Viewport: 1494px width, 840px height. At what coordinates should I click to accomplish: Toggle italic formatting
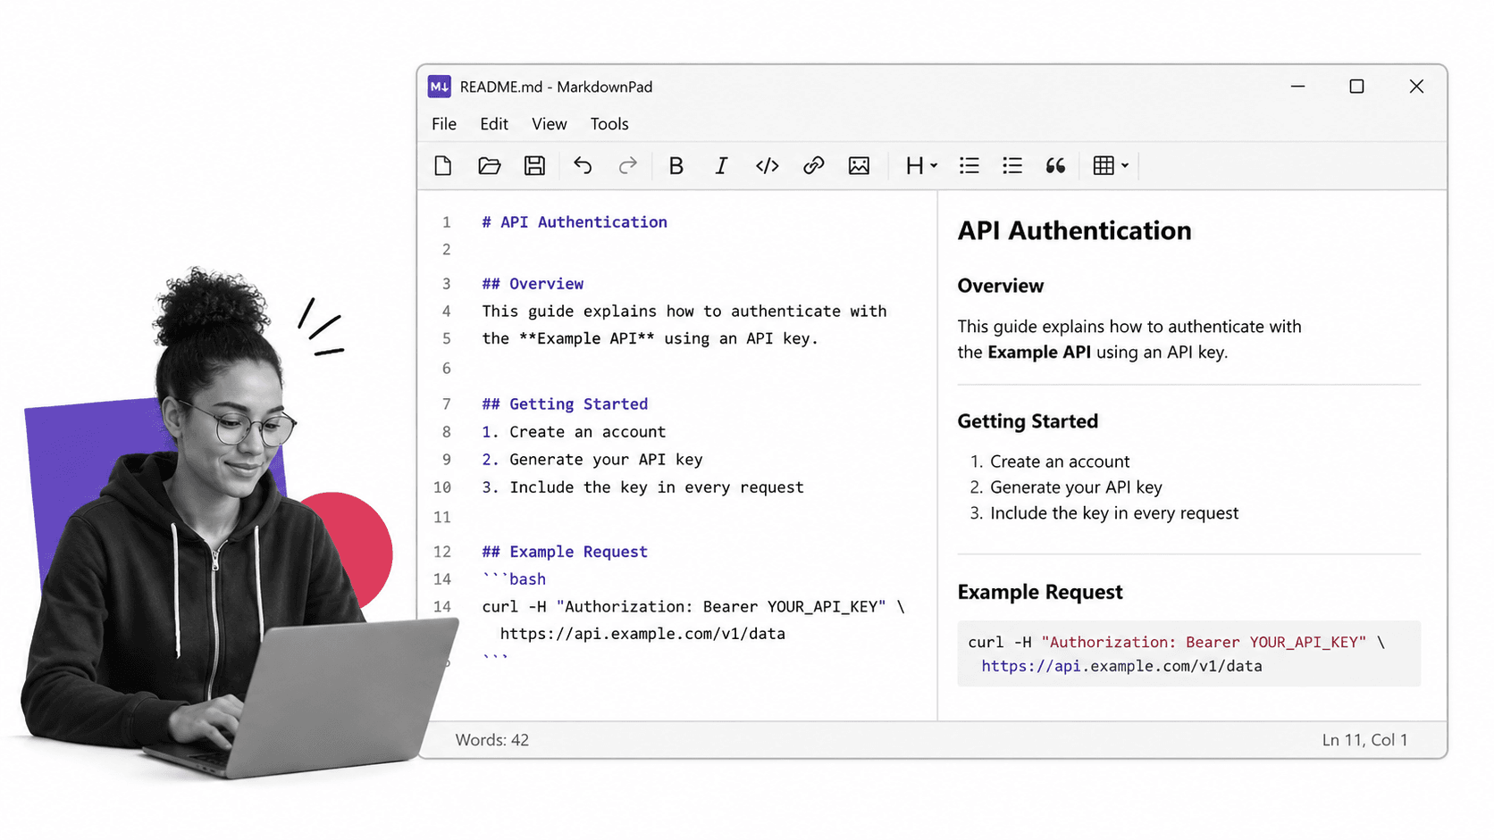point(721,166)
